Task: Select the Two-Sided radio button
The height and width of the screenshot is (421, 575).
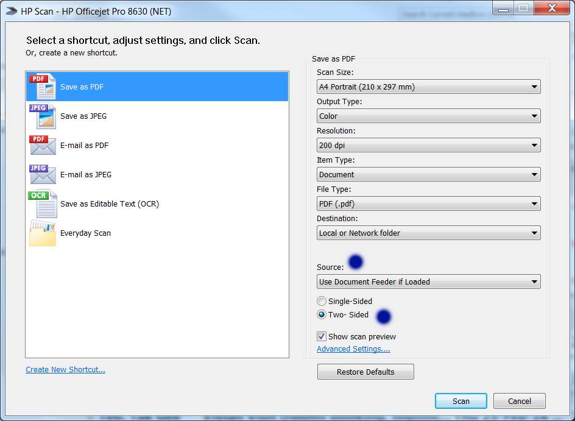Action: (x=321, y=314)
